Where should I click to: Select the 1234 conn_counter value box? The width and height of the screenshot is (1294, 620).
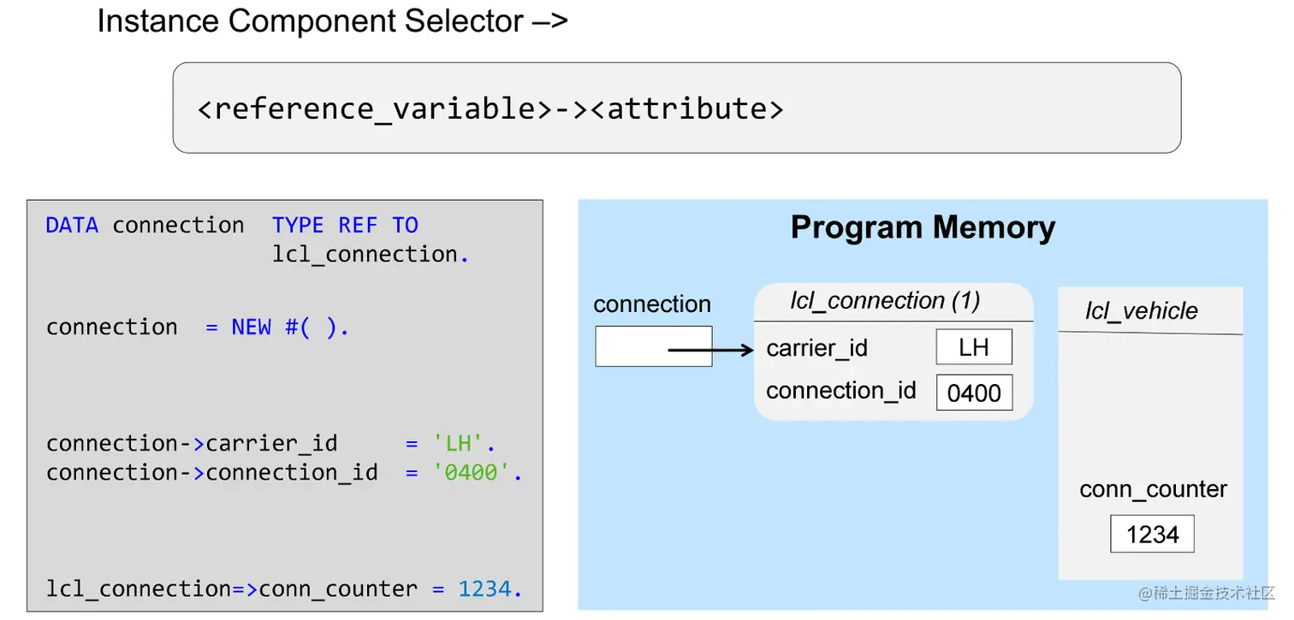tap(1152, 533)
